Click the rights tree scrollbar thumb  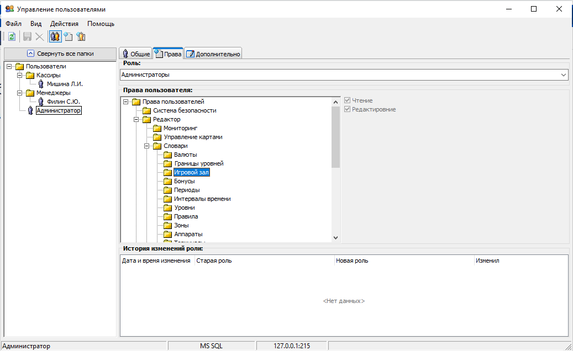coord(335,137)
